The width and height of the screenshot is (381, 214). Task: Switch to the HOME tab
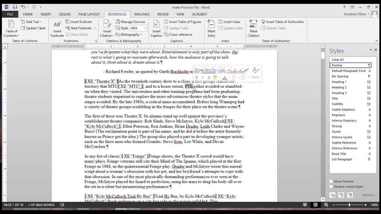(28, 14)
